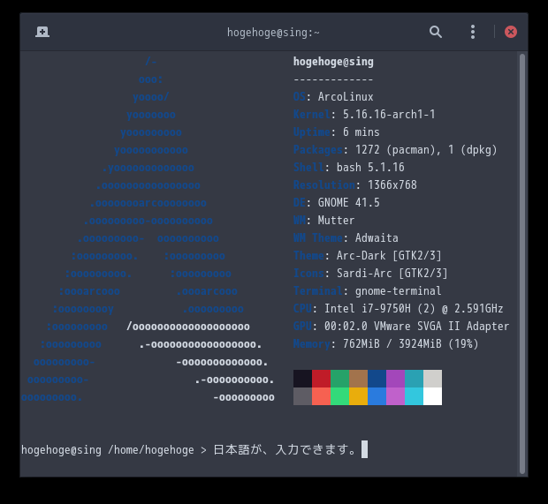The image size is (548, 504).
Task: Click the Shell: bash 5.1.16 line
Action: pyautogui.click(x=349, y=167)
